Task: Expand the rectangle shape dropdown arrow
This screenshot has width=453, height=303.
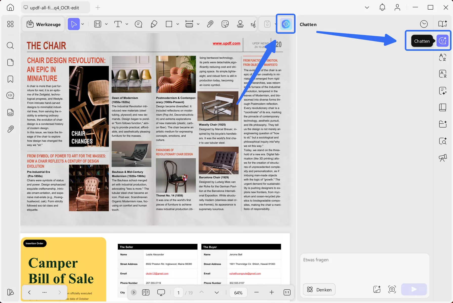Action: point(178,24)
